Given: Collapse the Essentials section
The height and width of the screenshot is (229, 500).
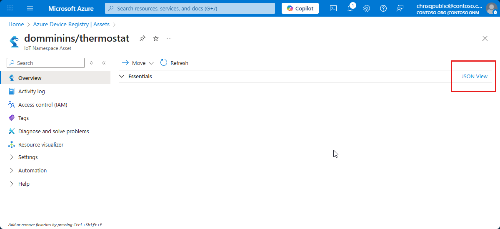Looking at the screenshot, I should pyautogui.click(x=122, y=77).
